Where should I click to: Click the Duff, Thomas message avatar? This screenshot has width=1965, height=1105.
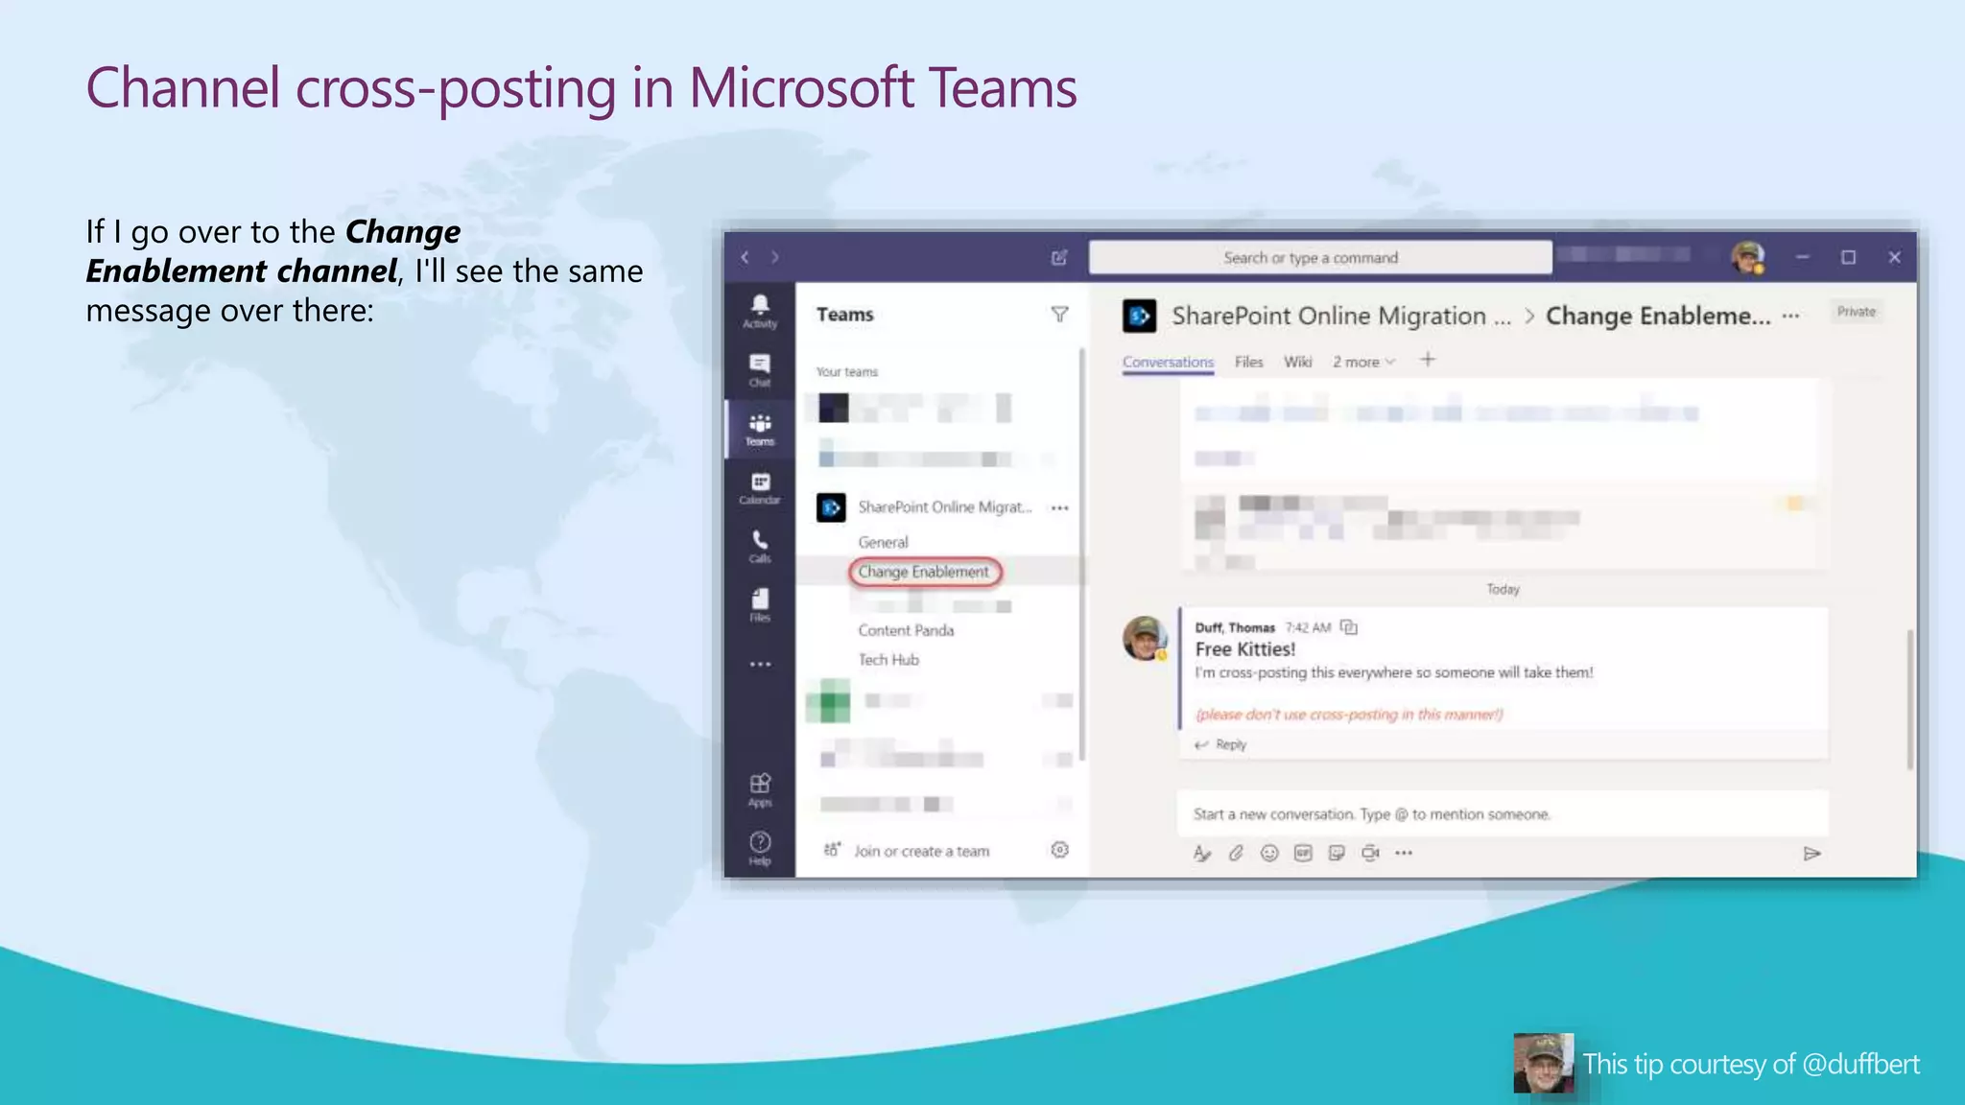[x=1145, y=638]
